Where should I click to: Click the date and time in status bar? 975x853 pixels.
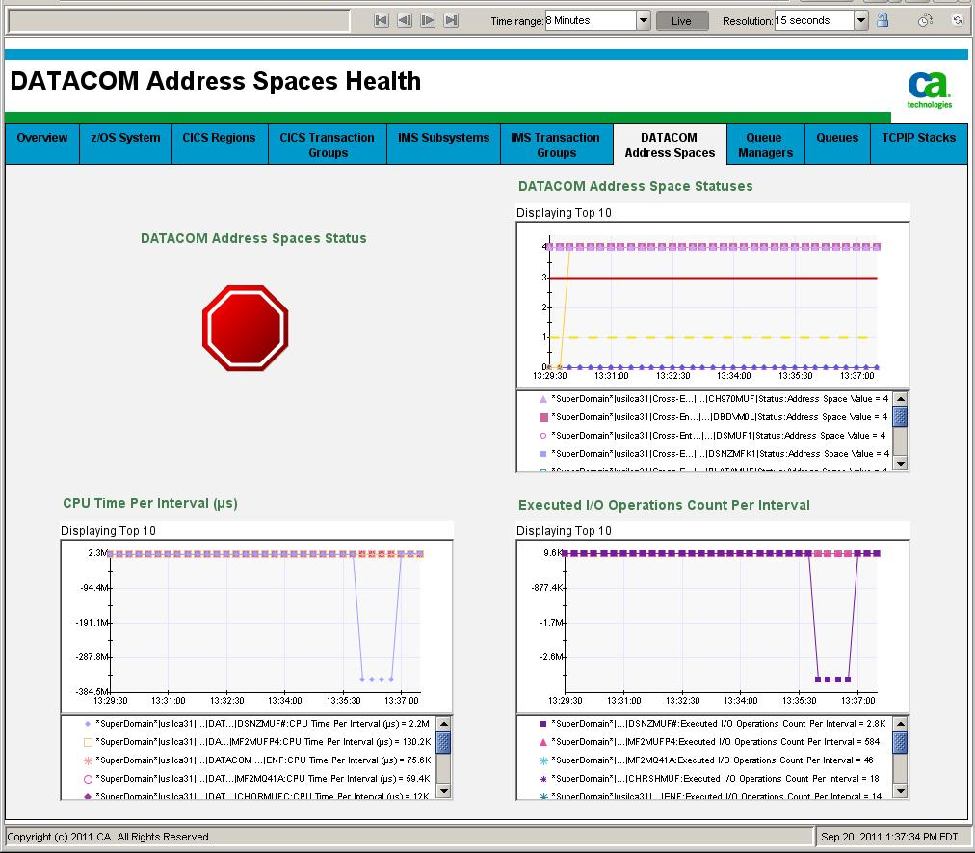889,837
